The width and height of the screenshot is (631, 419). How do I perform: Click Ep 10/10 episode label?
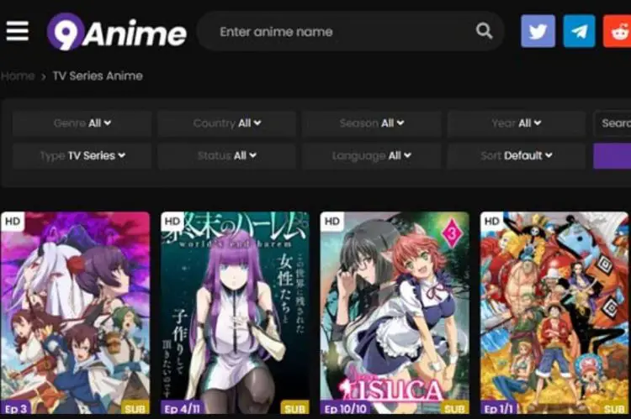[345, 408]
